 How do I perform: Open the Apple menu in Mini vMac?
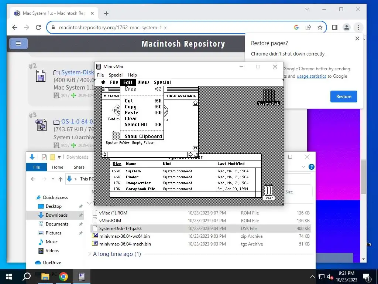(x=103, y=82)
